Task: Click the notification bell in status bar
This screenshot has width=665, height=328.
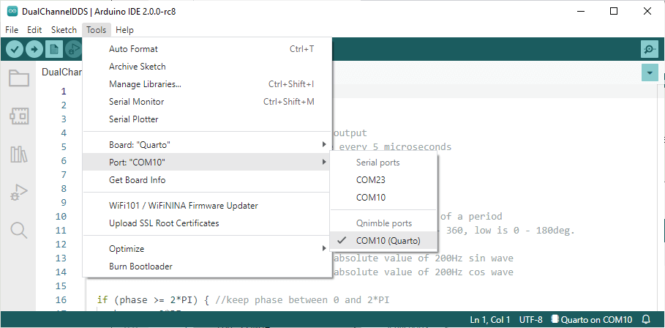Action: [646, 320]
